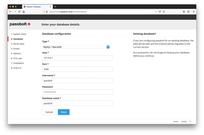
Task: Click the browser forward arrow
Action: click(15, 11)
